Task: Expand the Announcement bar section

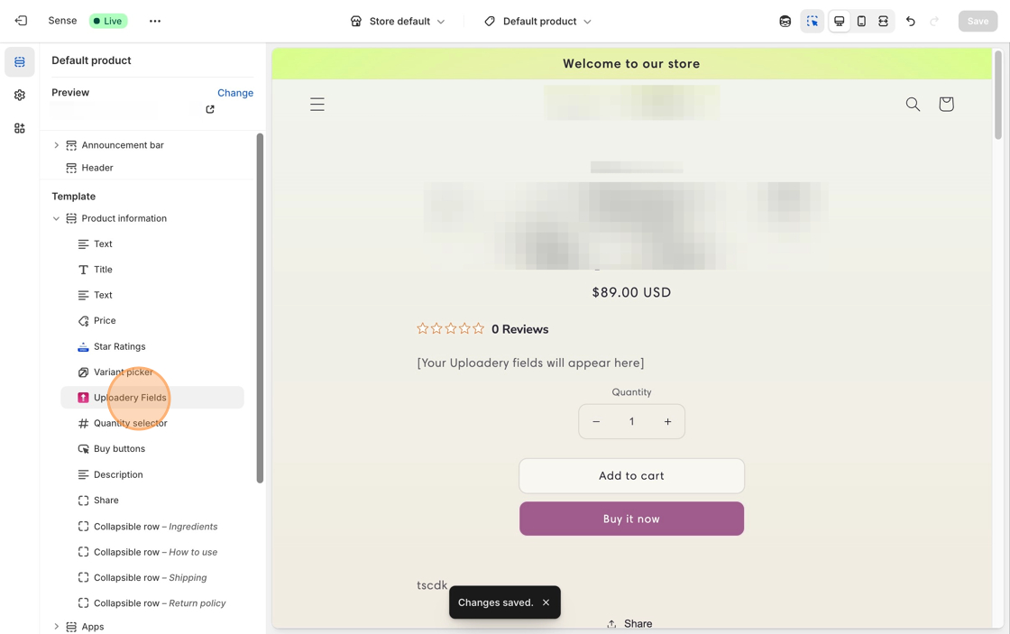Action: (x=56, y=145)
